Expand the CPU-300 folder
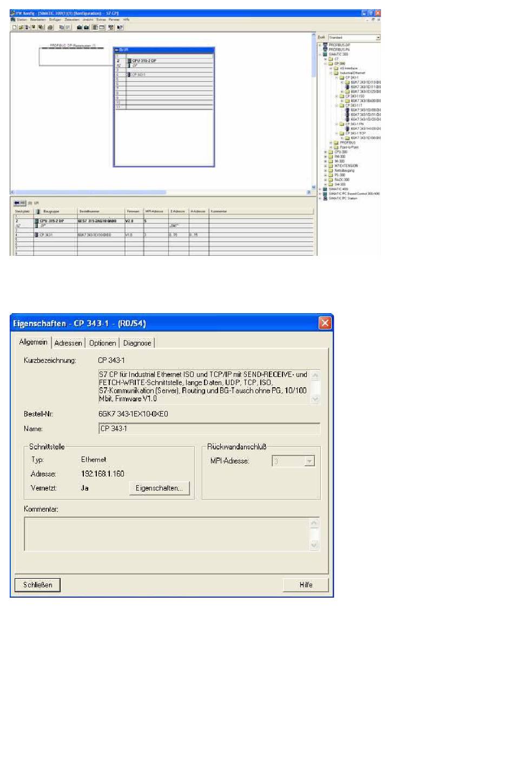This screenshot has width=514, height=768. coord(326,152)
